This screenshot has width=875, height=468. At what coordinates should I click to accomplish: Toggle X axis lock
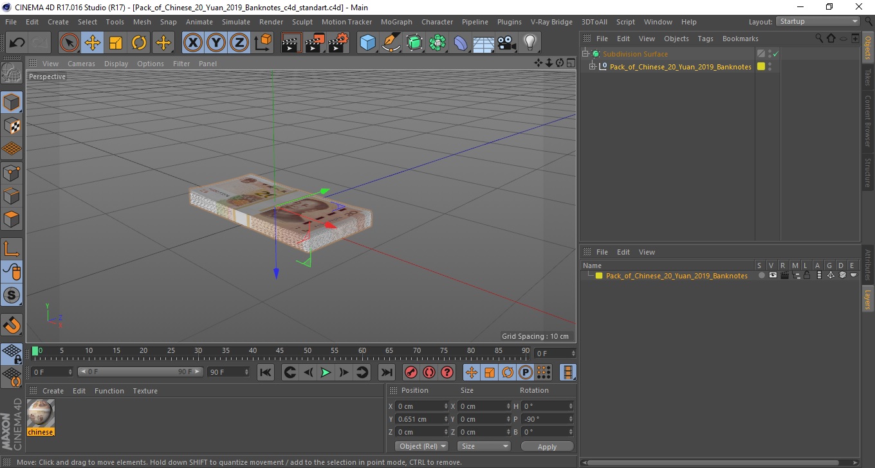[x=192, y=43]
